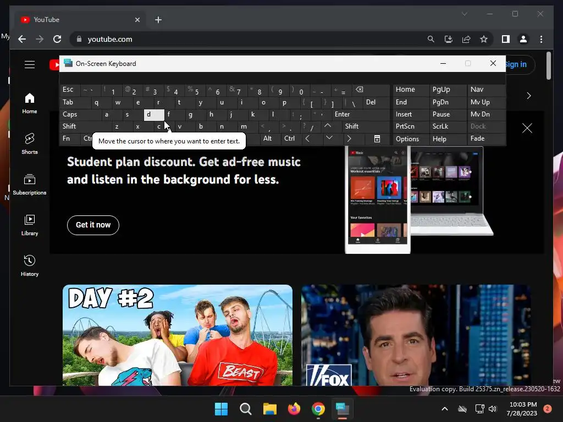This screenshot has height=422, width=563.
Task: Toggle the Fn key on keyboard
Action: click(x=70, y=138)
